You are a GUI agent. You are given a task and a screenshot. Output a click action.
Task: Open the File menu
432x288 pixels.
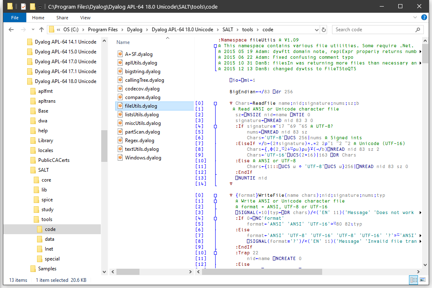click(14, 18)
